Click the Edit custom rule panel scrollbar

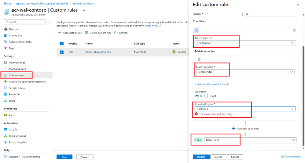coord(303,92)
